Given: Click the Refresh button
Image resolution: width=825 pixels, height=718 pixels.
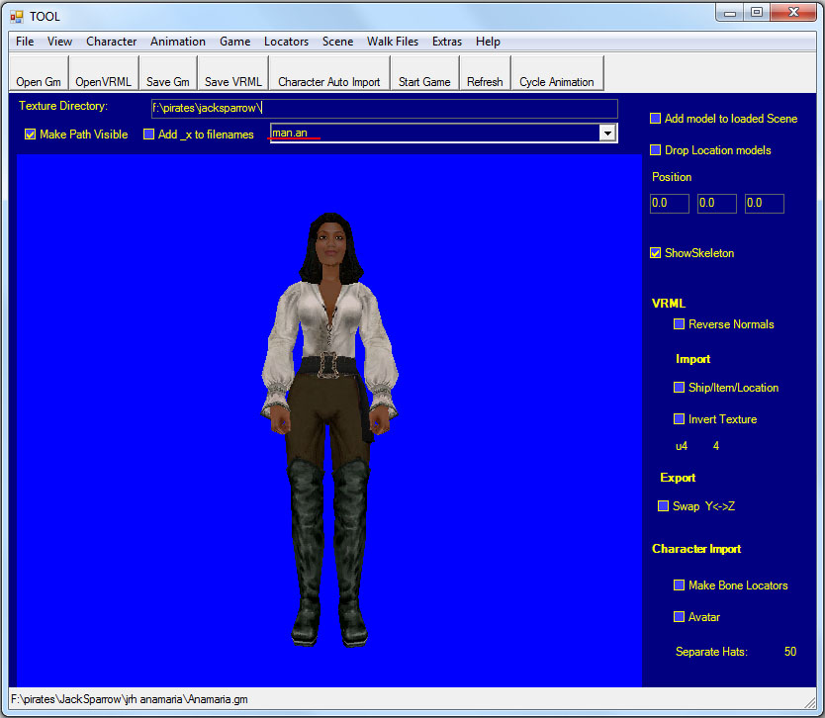Looking at the screenshot, I should [485, 73].
